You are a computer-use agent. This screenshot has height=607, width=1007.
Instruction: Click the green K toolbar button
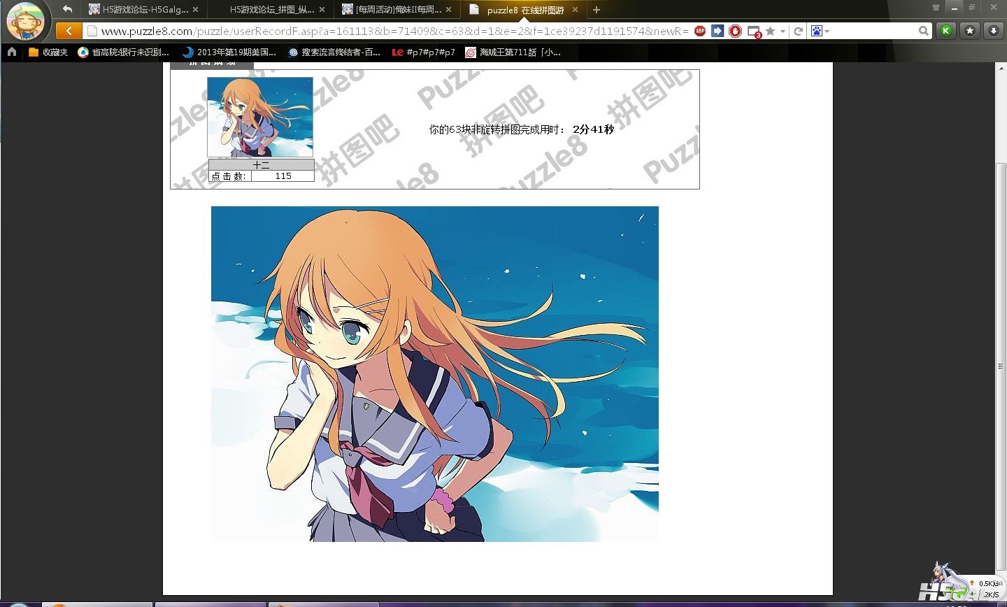946,31
